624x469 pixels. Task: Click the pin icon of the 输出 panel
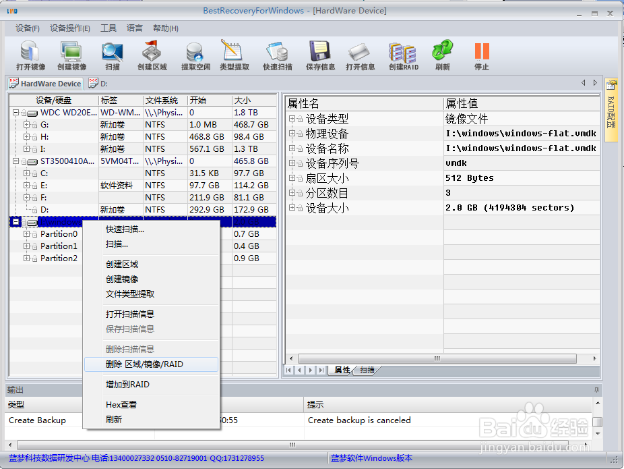point(596,389)
